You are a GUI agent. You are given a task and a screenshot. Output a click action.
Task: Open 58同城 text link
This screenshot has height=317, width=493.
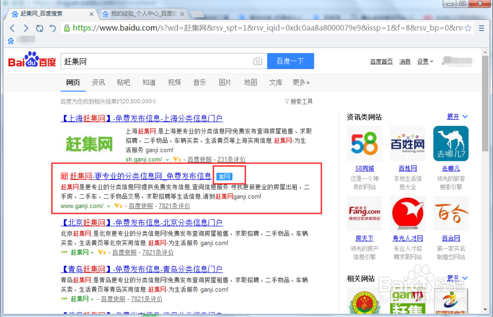(364, 168)
